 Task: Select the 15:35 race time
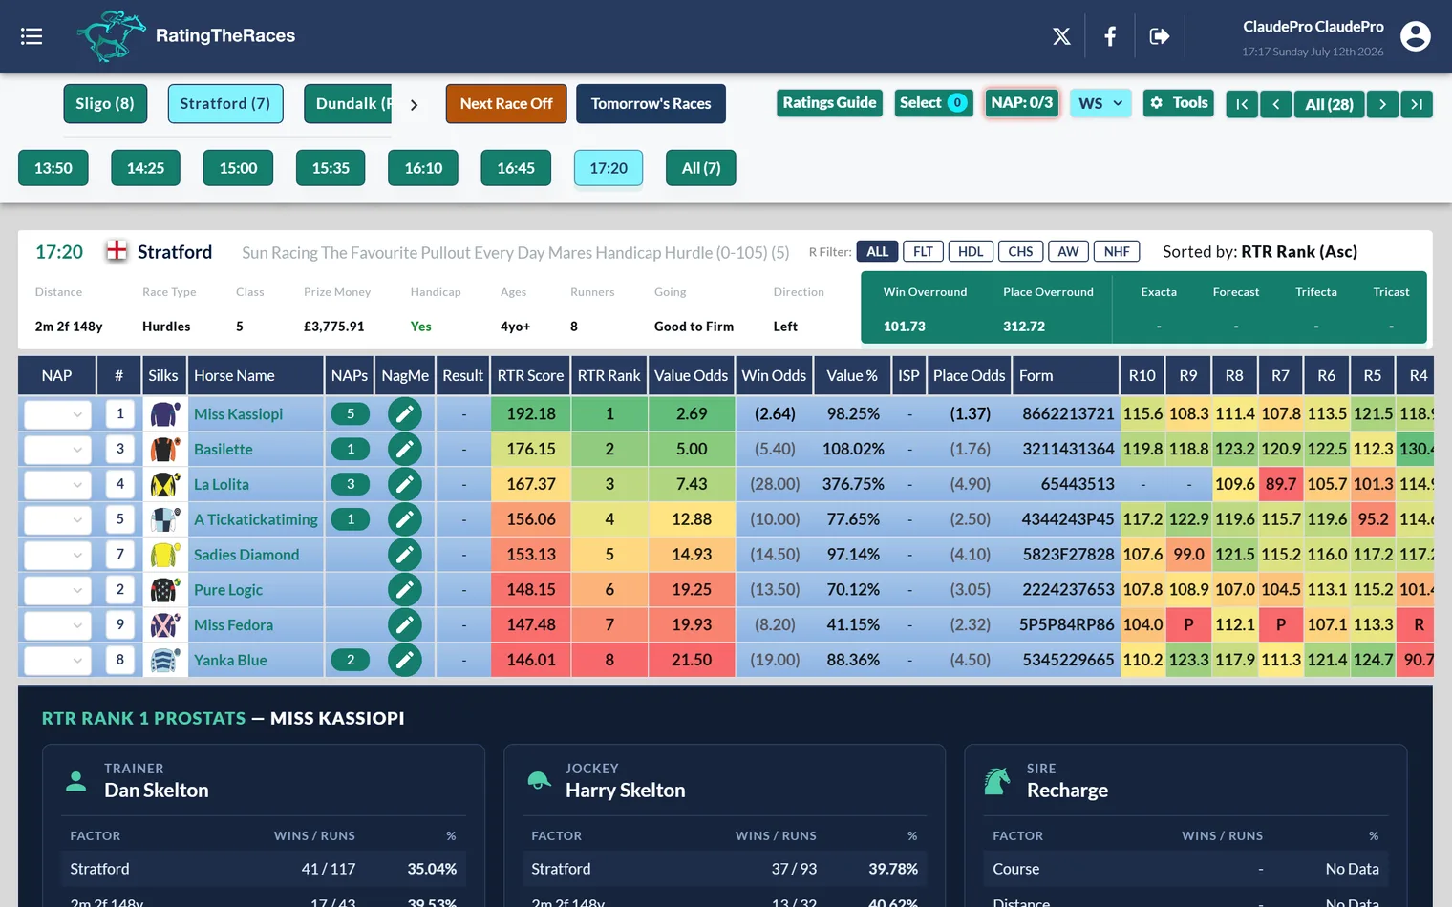point(331,168)
